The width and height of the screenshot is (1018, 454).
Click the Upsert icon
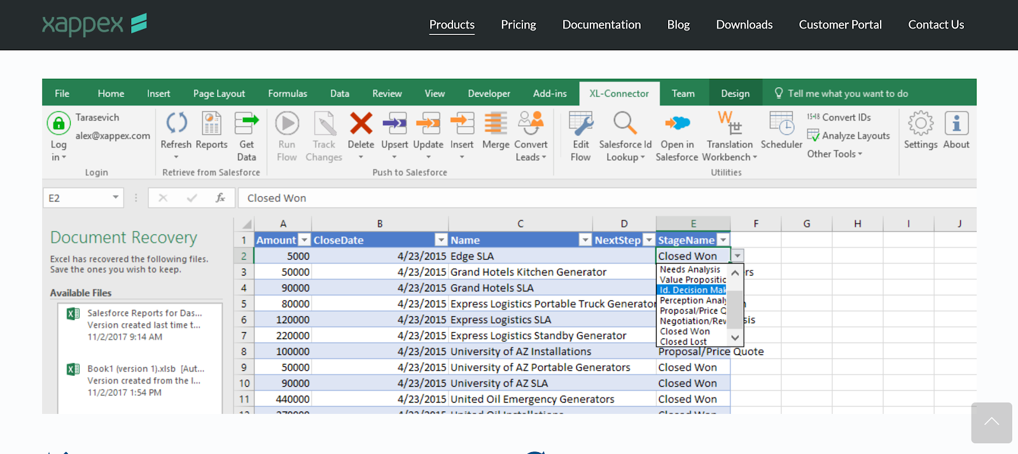point(394,124)
